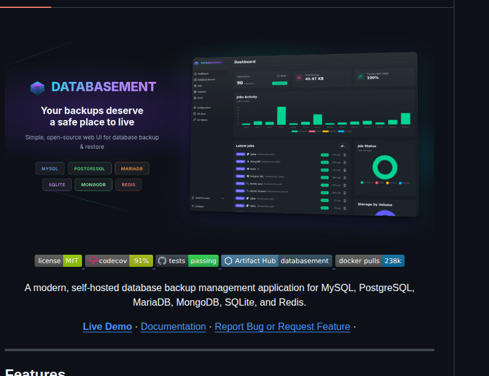Click the MONGODB pill in the banner
Viewport: 489px width, 376px height.
[x=94, y=184]
